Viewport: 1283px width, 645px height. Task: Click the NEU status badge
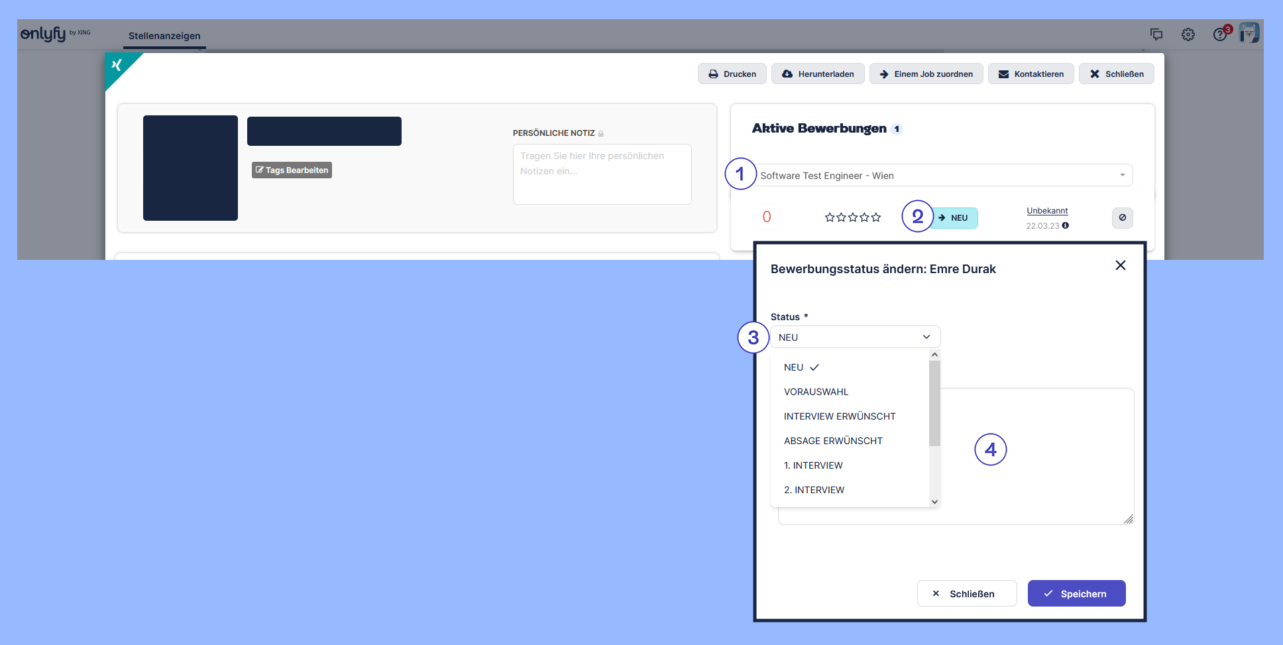click(954, 218)
